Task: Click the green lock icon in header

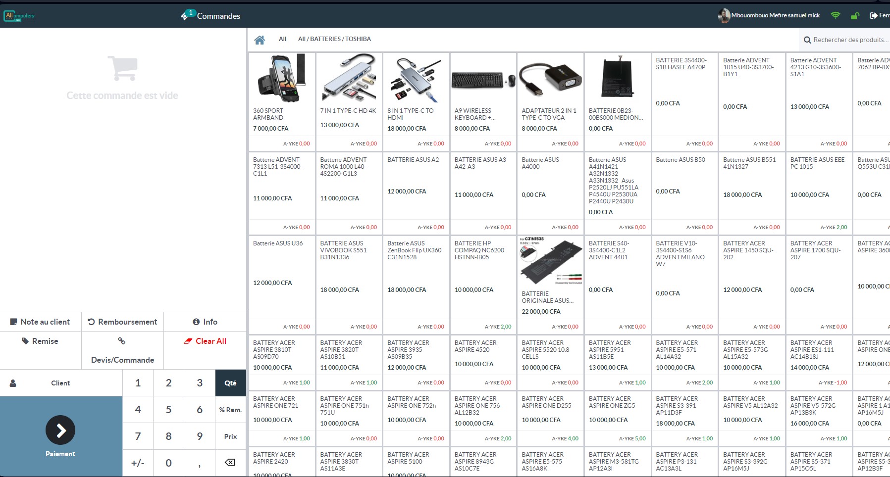Action: coord(855,16)
